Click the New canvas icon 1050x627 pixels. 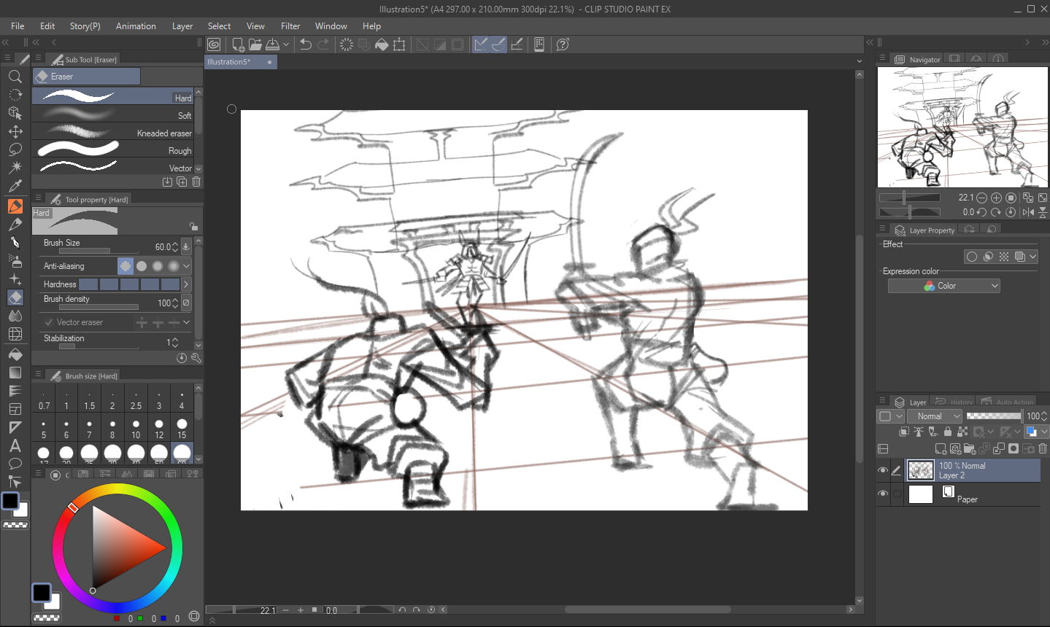(x=238, y=44)
